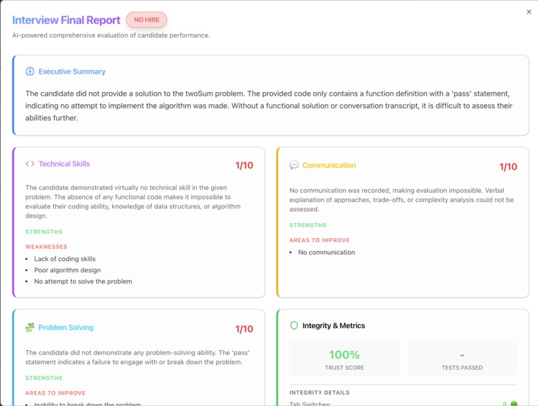Click the AI-powered comprehensive evaluation subtitle
Viewport: 538px width, 406px height.
pos(111,35)
